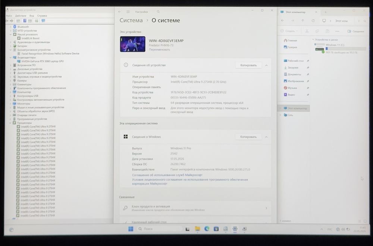Open the Действие menu in Device Manager
373x246 pixels.
[x=21, y=16]
